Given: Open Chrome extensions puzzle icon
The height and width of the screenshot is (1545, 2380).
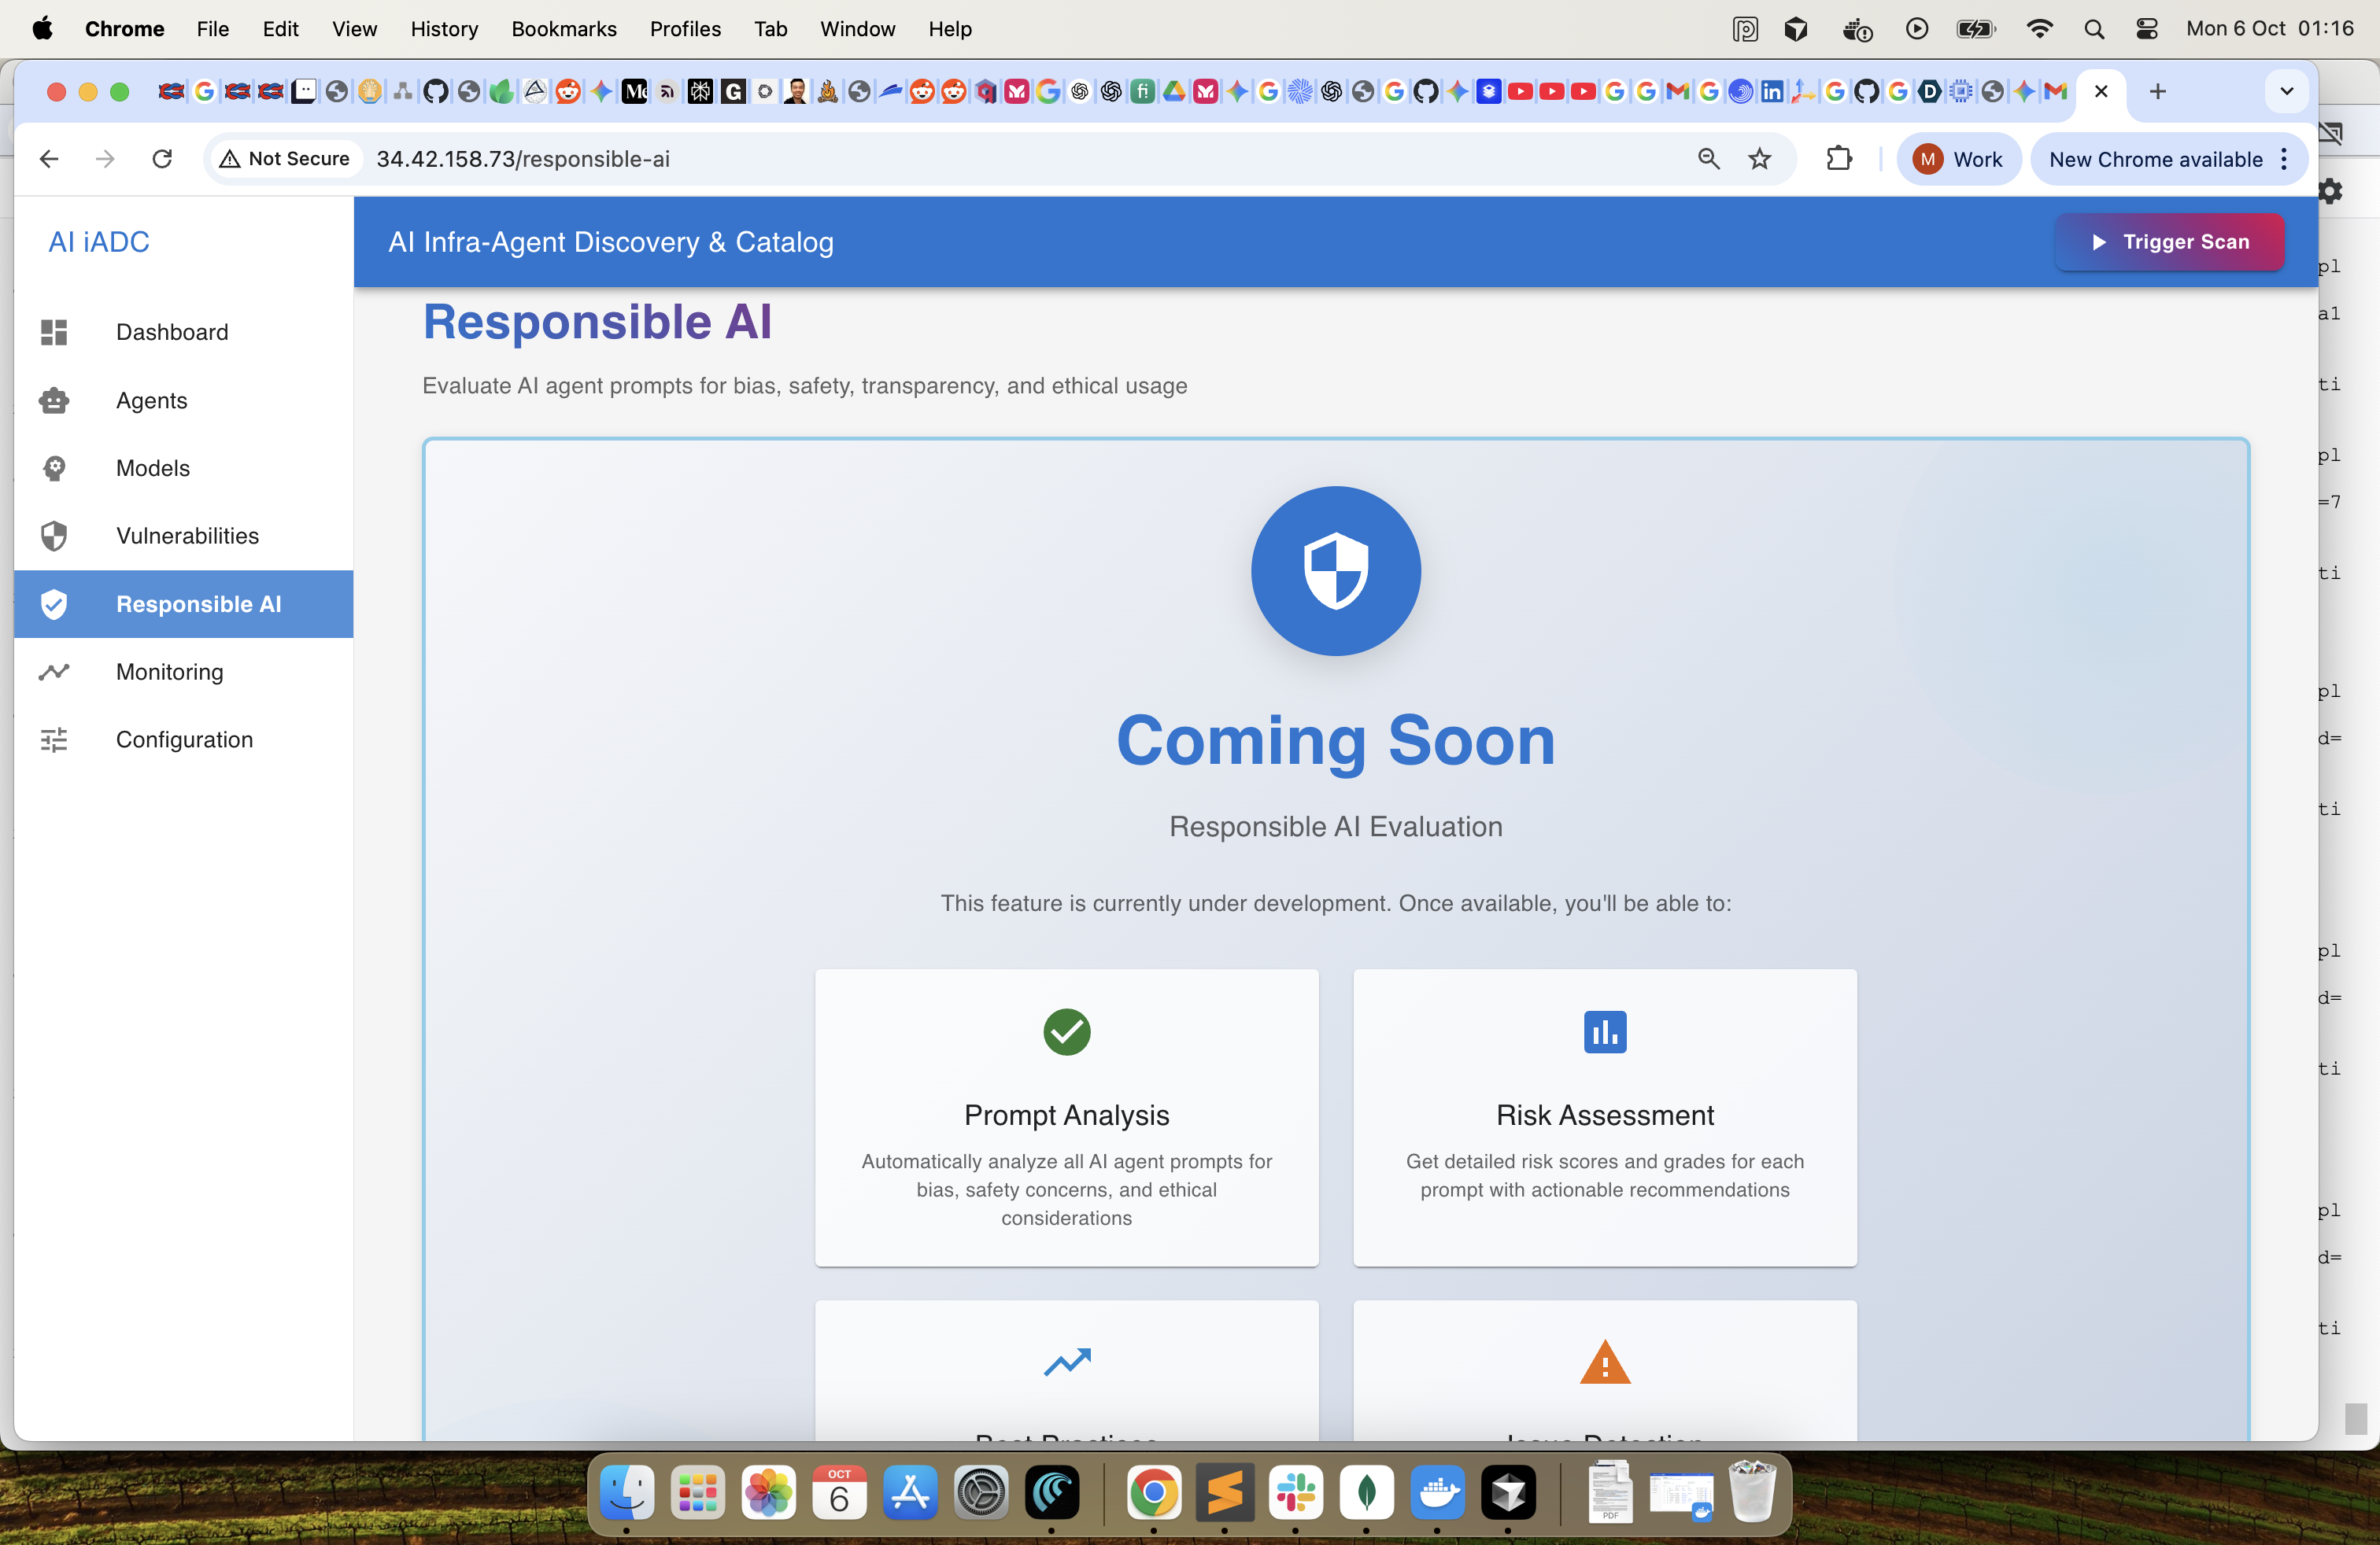Looking at the screenshot, I should [1839, 159].
